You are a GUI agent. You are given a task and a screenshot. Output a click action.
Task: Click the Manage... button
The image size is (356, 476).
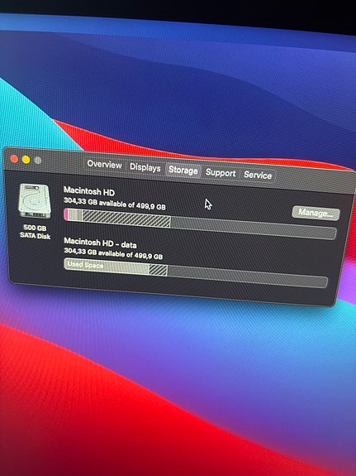click(x=316, y=213)
